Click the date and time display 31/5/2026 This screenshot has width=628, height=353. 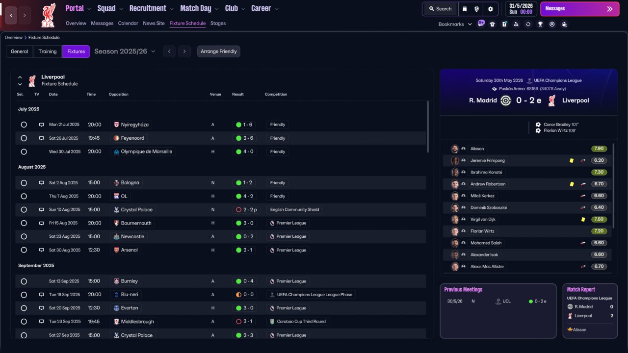coord(521,9)
